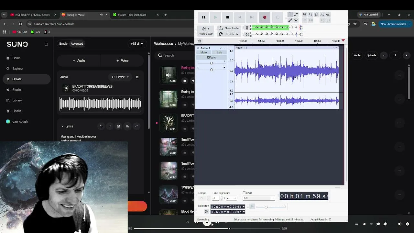Pause the Audacity recording
Viewport: 414px width, 233px height.
pyautogui.click(x=203, y=17)
